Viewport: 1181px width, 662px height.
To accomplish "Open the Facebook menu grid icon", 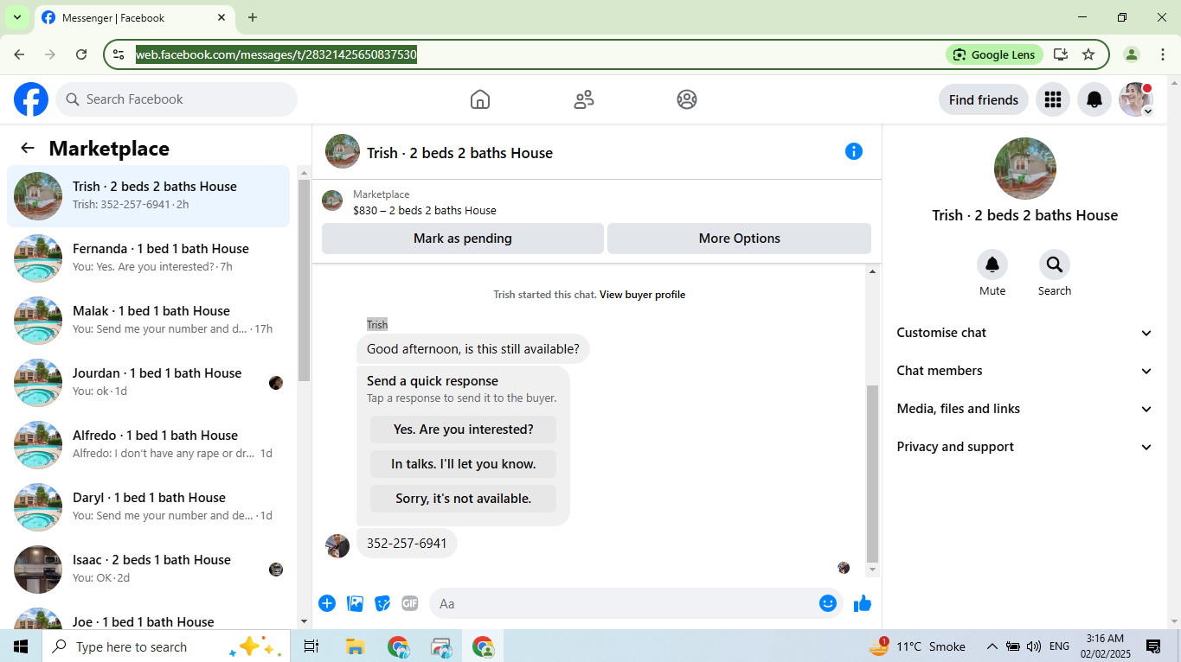I will point(1053,99).
